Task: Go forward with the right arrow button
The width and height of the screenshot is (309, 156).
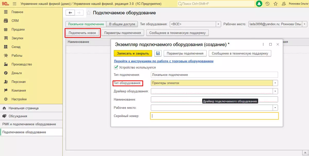Action: tap(79, 13)
